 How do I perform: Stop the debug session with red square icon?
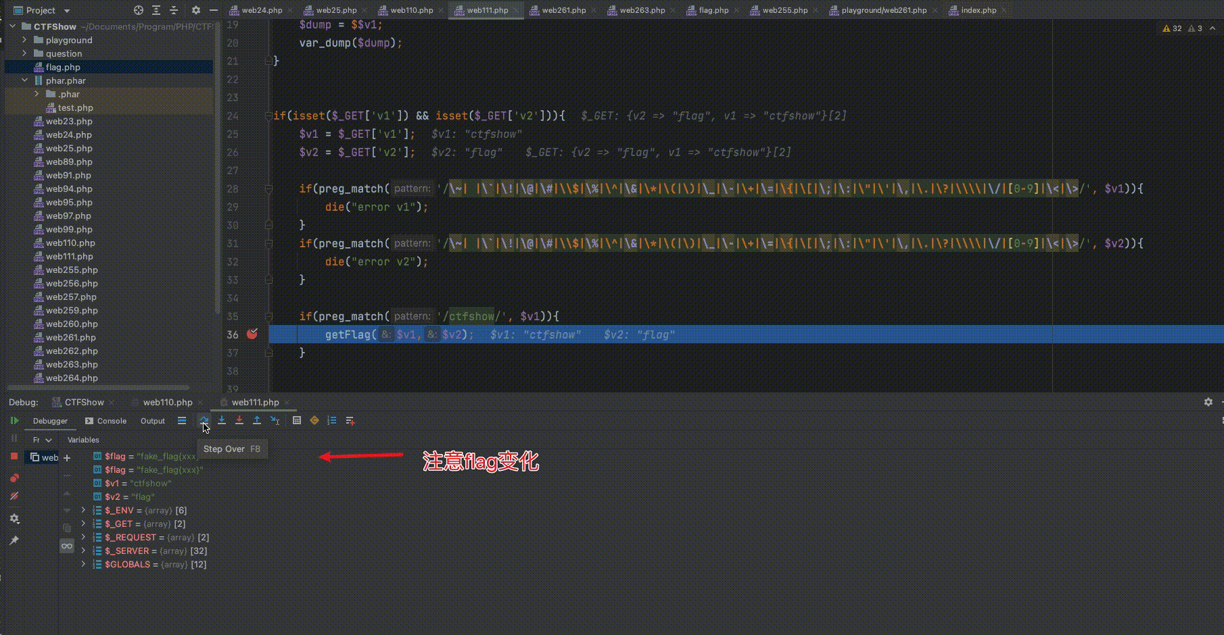point(15,457)
